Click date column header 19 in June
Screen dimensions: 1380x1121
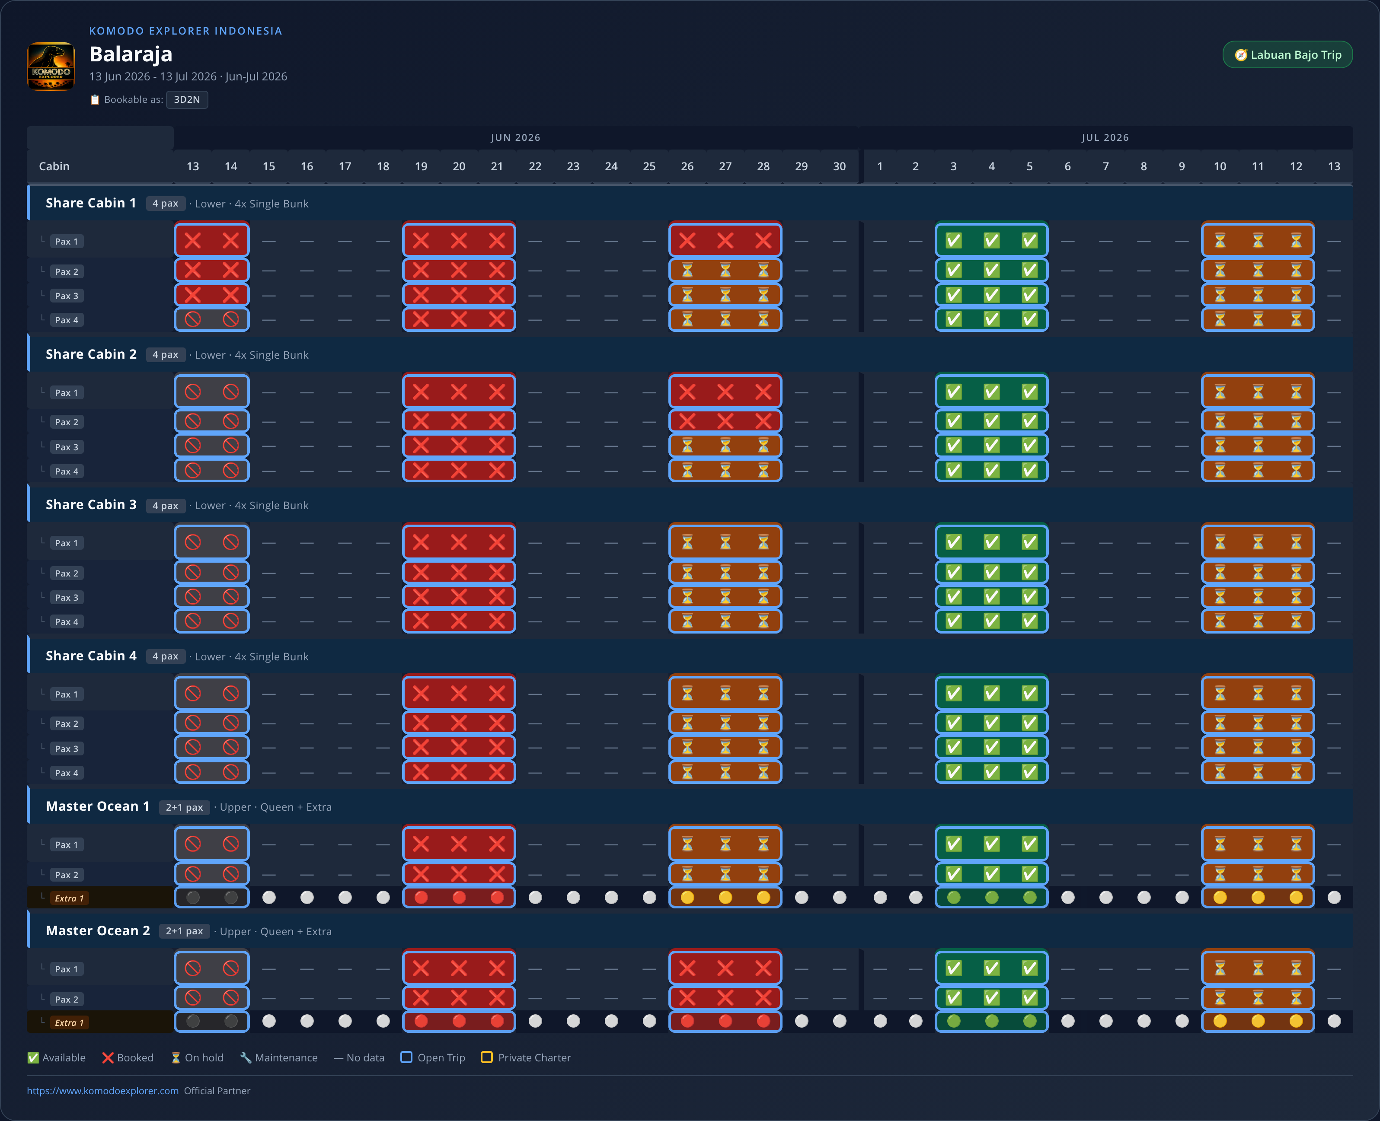[x=421, y=166]
